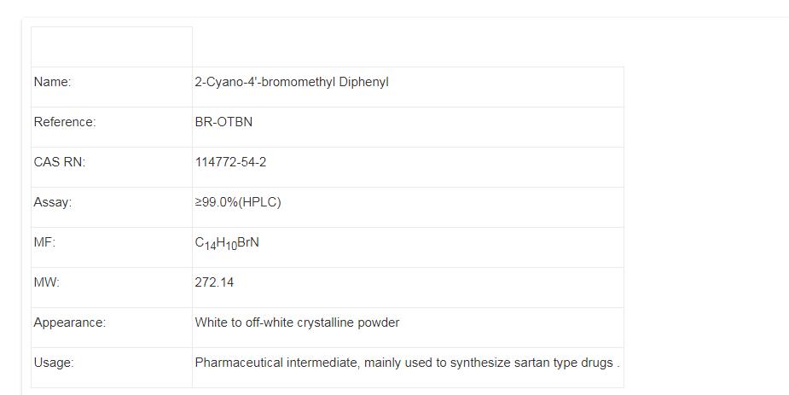The width and height of the screenshot is (789, 395).
Task: Click the word "Diphenyl" in Name value
Action: (363, 83)
